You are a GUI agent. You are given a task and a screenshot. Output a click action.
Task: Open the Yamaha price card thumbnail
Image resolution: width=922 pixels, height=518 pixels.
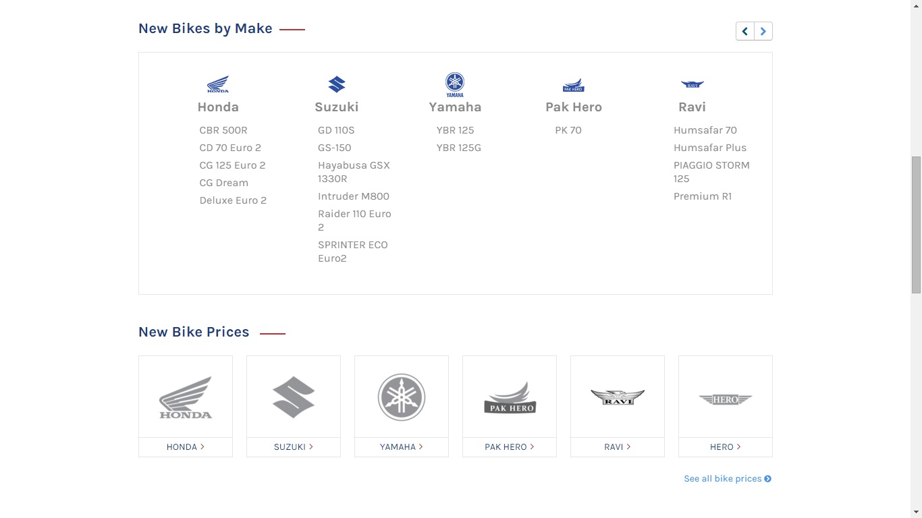click(x=402, y=397)
